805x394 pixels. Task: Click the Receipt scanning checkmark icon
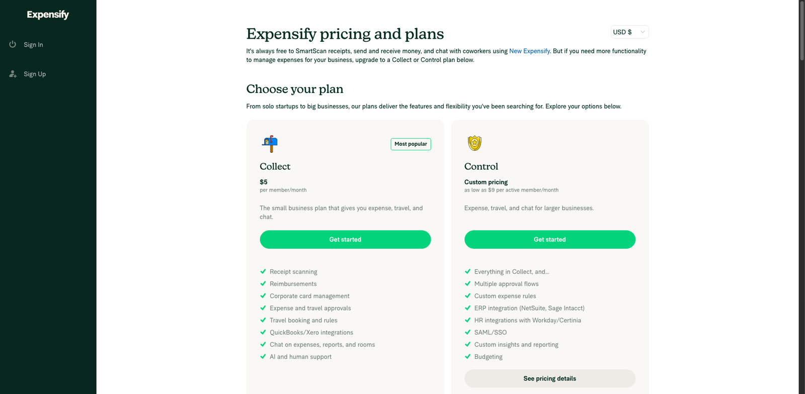tap(263, 271)
